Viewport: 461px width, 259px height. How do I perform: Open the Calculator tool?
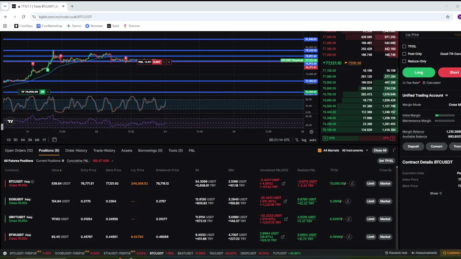431,83
